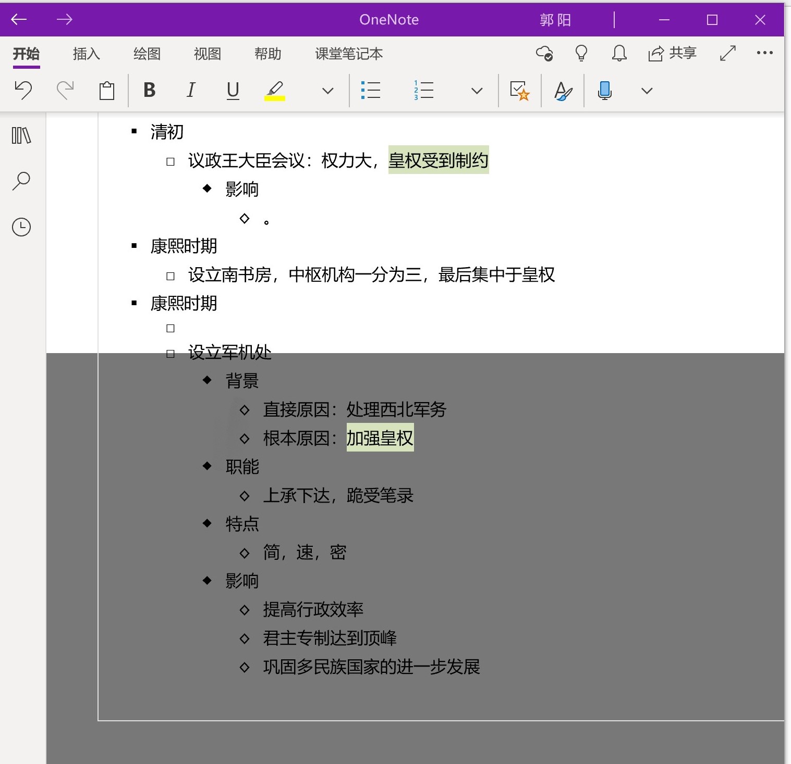The width and height of the screenshot is (791, 764).
Task: Click the 提高行政效率 line
Action: 313,609
